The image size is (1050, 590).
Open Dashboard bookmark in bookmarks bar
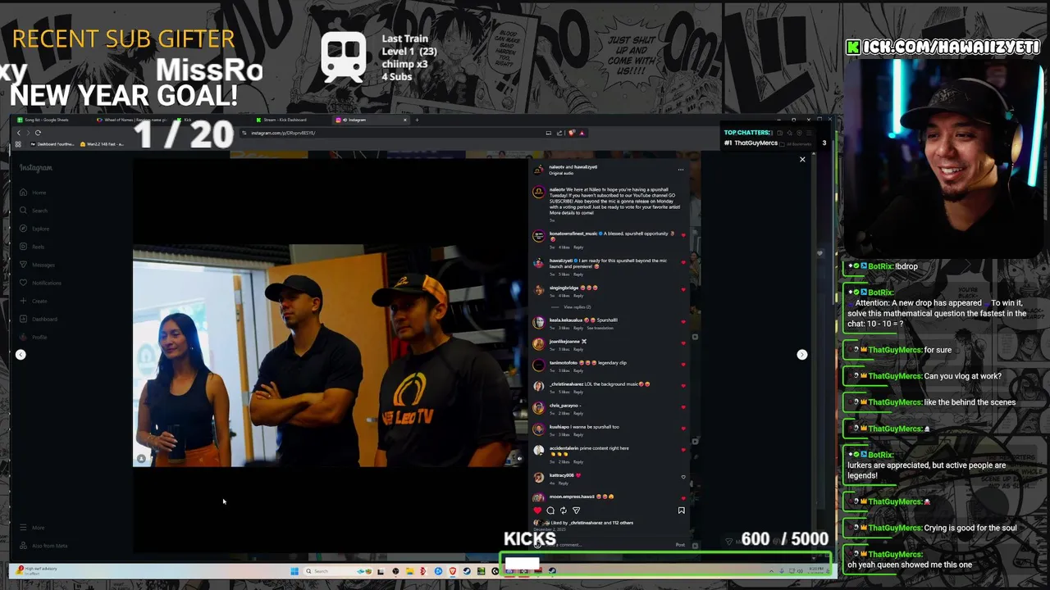[x=52, y=144]
